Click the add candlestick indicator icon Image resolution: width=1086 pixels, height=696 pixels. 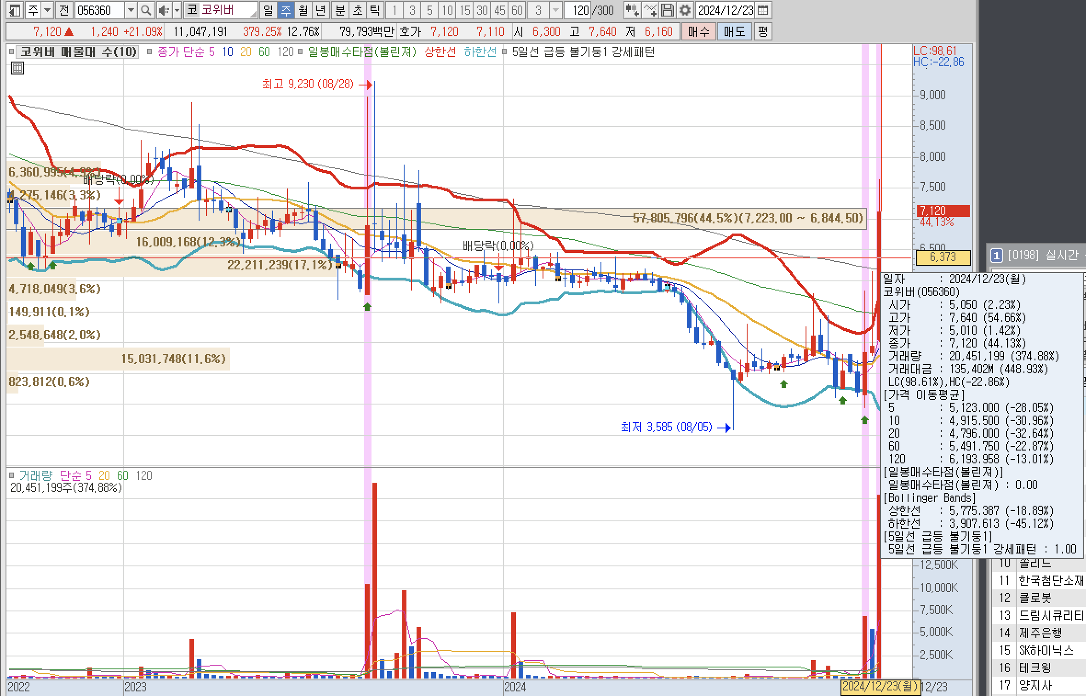tap(633, 10)
